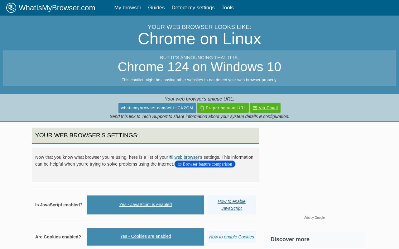Open the Detect my settings menu

(x=193, y=8)
